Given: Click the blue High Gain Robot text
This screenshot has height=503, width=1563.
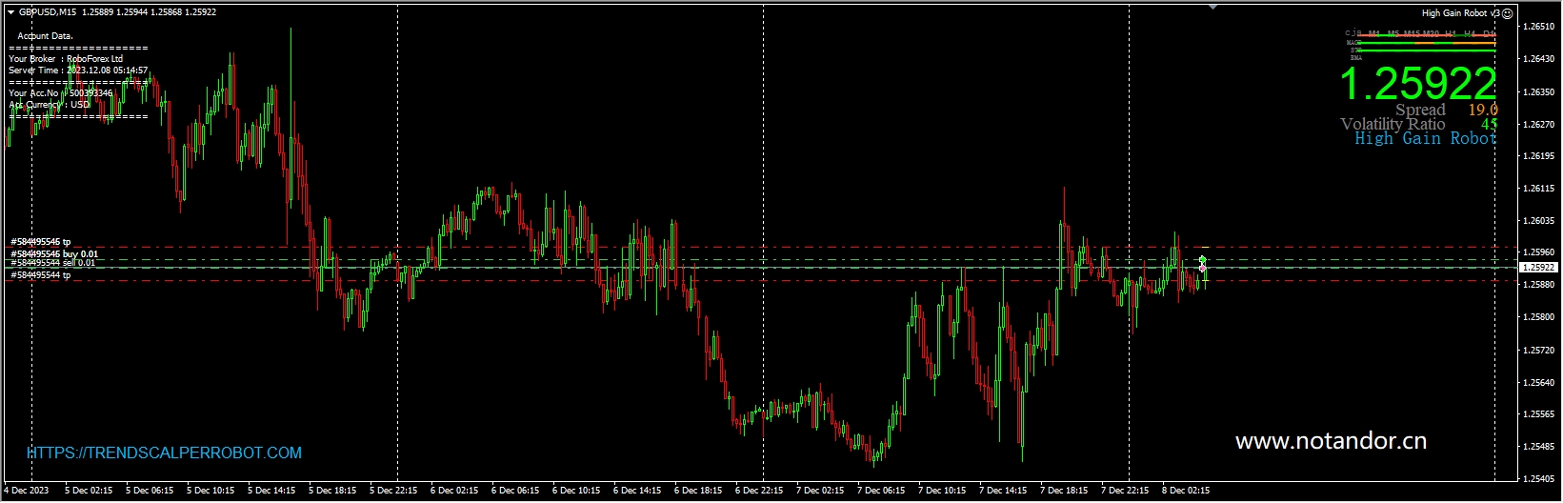Looking at the screenshot, I should pyautogui.click(x=1425, y=139).
